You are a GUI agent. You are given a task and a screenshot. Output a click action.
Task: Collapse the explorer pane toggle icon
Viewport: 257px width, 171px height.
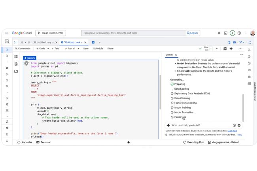15,42
